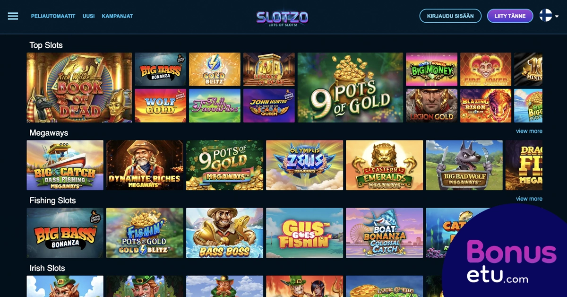
Task: Open Big Bass Bonanza in Top Slots
Action: coord(161,69)
